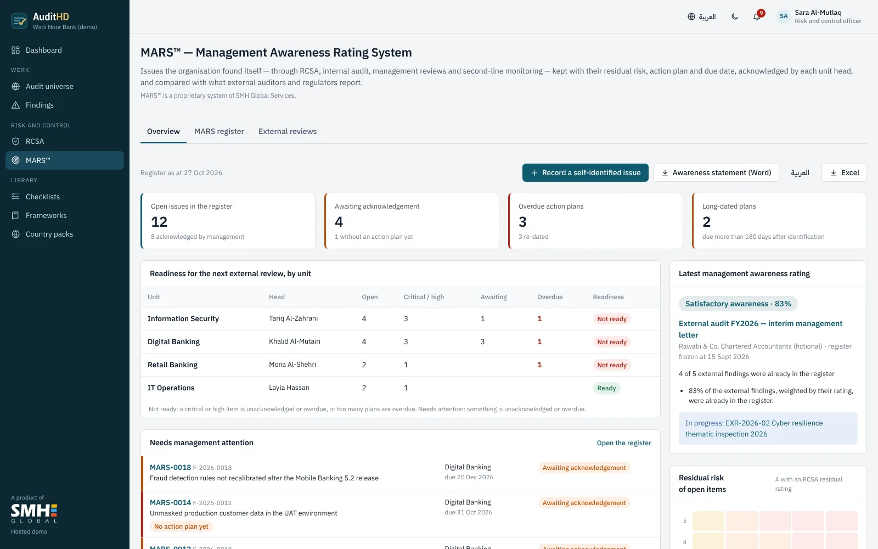Select the Retail Banking unit row
This screenshot has width=878, height=549.
coord(401,365)
